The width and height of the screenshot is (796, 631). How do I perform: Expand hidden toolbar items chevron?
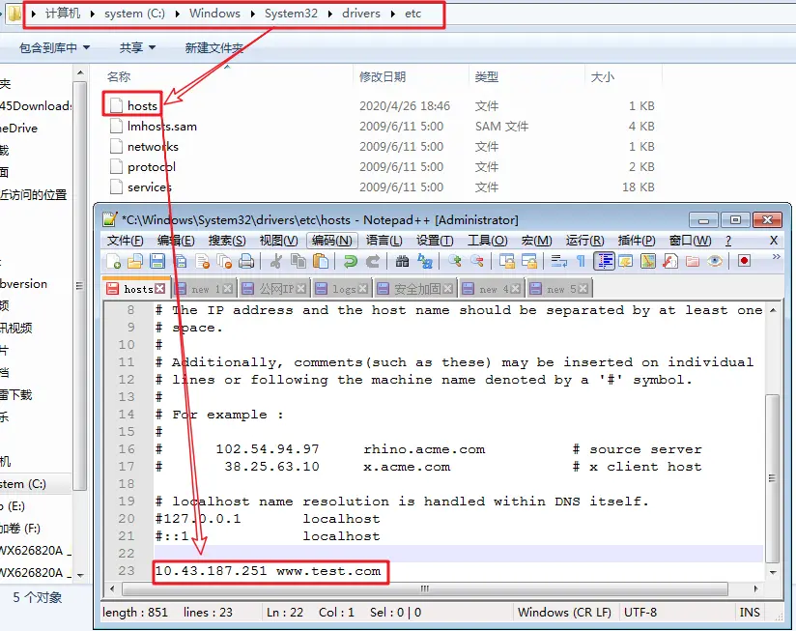coord(777,257)
